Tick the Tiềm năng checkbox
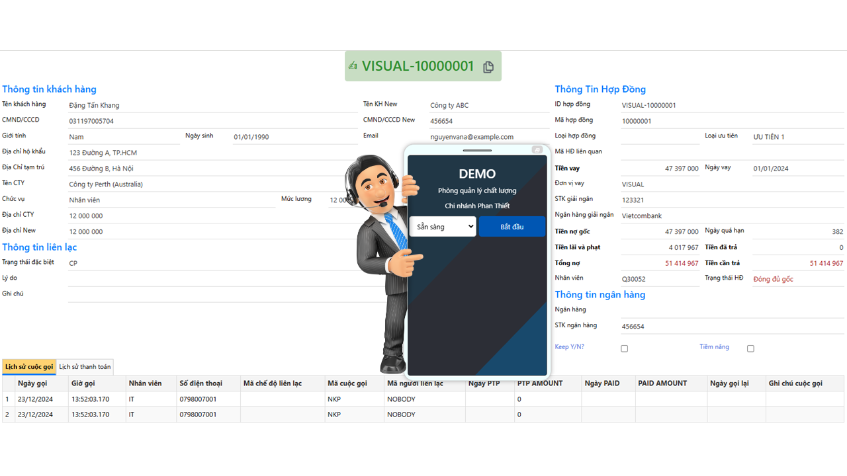The image size is (847, 476). pyautogui.click(x=750, y=348)
